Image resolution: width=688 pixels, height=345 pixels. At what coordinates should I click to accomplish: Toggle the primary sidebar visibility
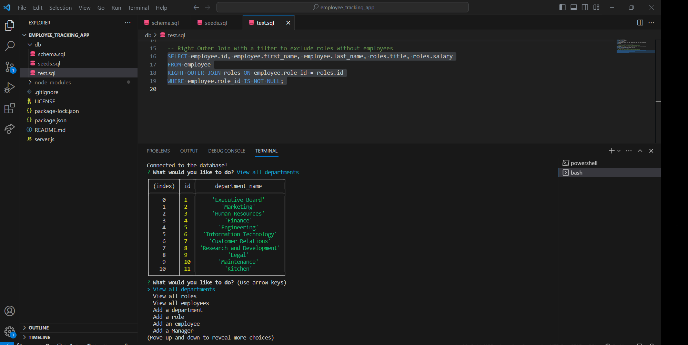pyautogui.click(x=562, y=7)
